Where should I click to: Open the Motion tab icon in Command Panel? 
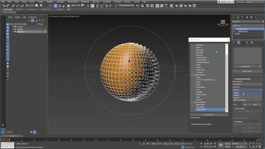247,17
